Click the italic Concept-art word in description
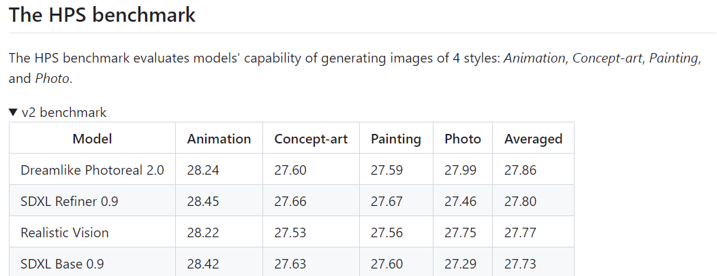This screenshot has width=717, height=276. (607, 58)
